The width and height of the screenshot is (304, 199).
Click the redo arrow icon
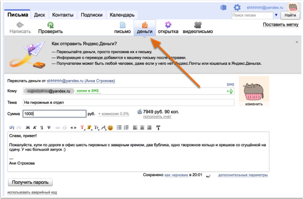click(x=19, y=127)
